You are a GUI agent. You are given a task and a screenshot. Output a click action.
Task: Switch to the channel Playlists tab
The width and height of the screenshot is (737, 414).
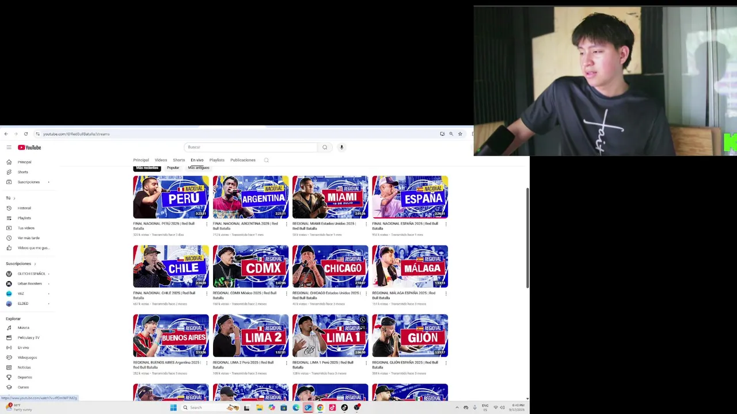(217, 160)
